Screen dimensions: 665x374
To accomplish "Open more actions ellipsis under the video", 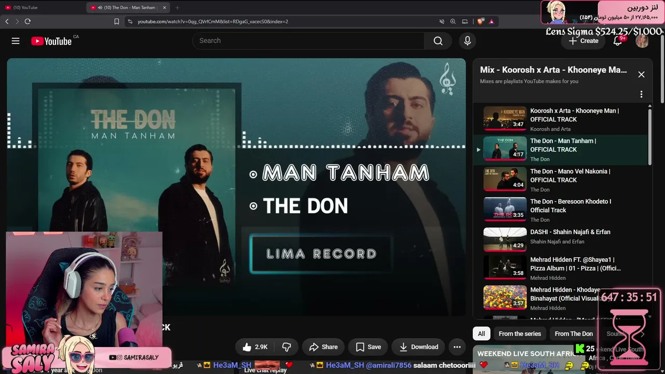I will [x=457, y=347].
